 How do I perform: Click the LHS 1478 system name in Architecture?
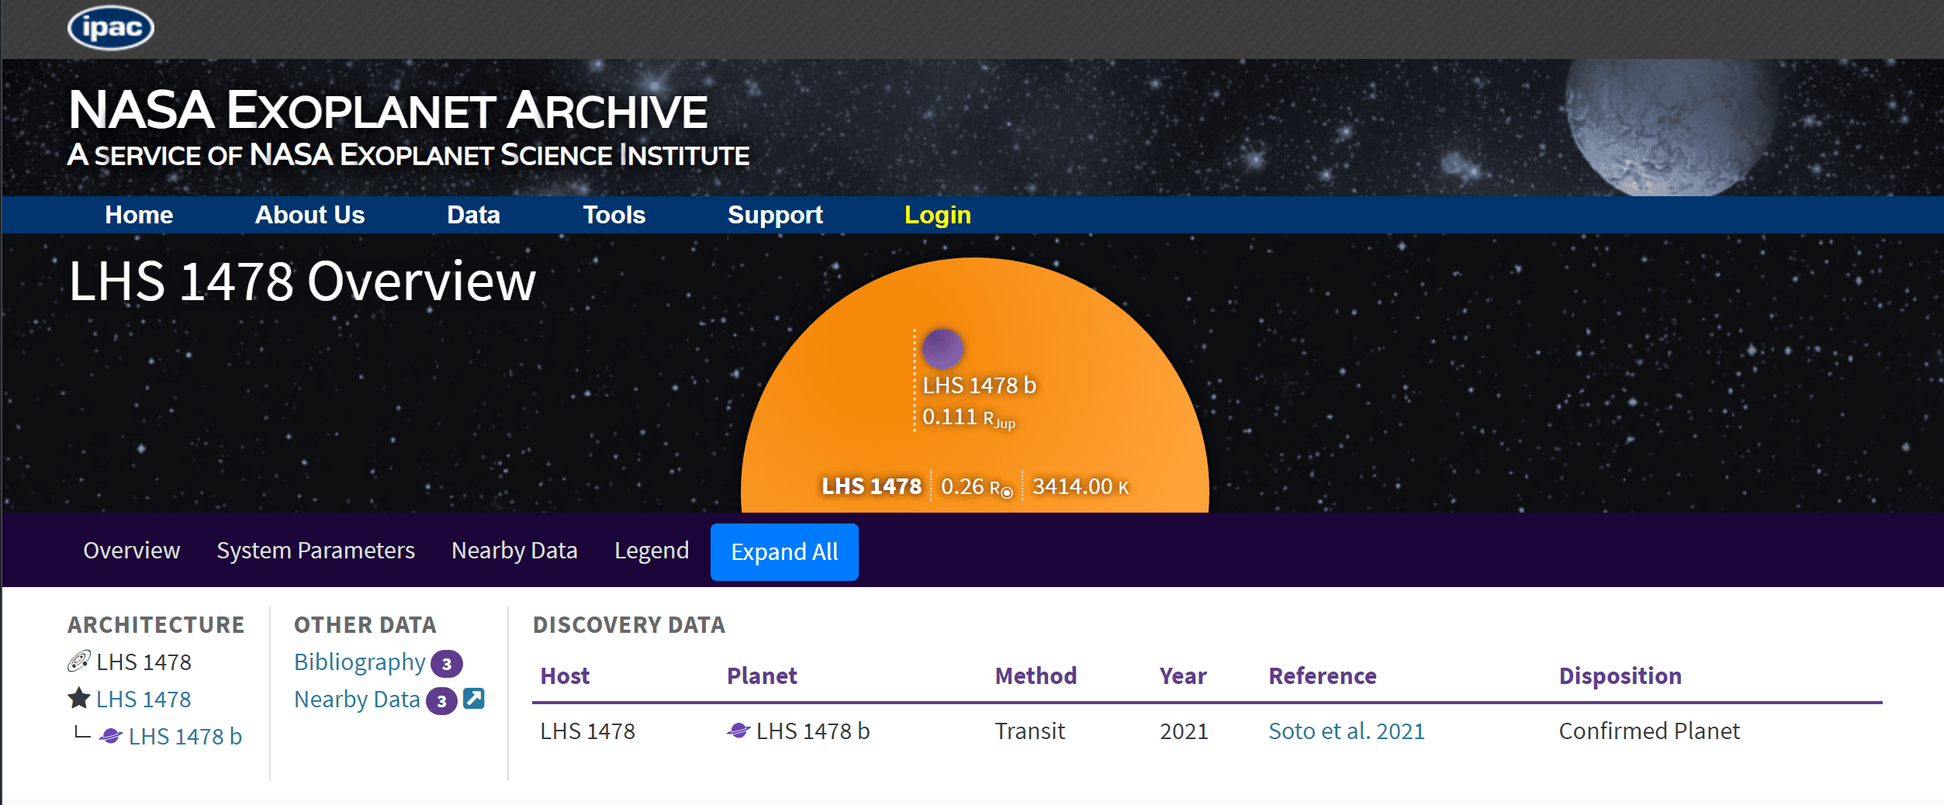[144, 662]
